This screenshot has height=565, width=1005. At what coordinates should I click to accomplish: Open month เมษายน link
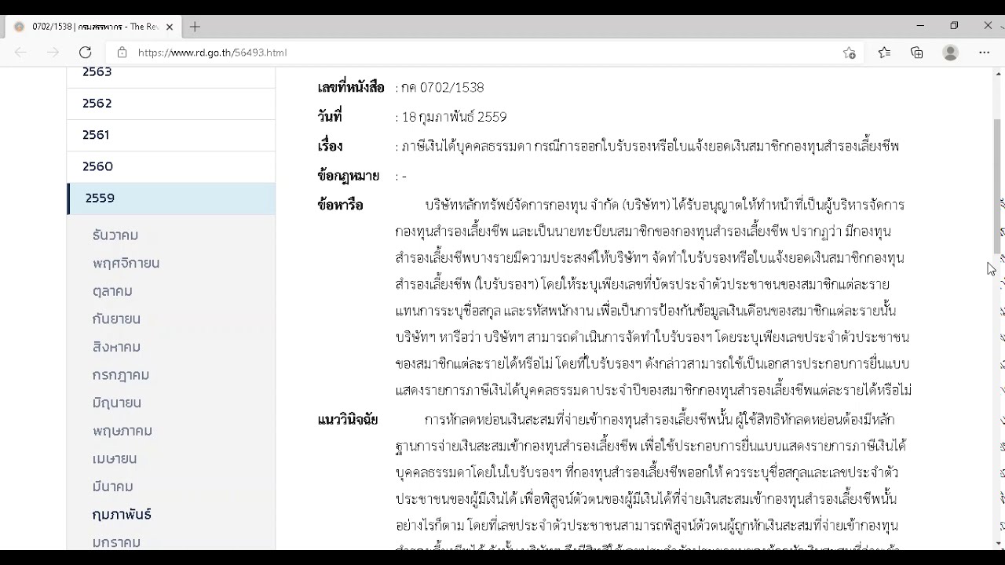coord(115,458)
